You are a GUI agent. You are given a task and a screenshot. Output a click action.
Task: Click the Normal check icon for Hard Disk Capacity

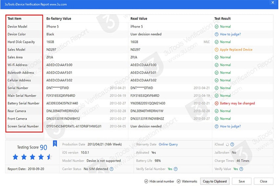click(216, 42)
